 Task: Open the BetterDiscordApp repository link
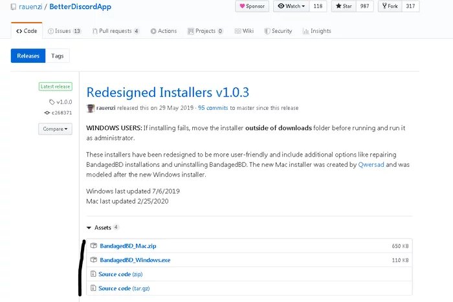[80, 6]
